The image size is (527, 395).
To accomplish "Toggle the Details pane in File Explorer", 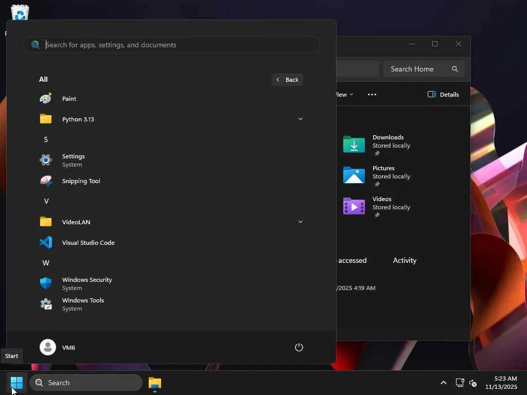I will [x=443, y=95].
